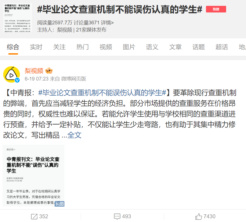Viewport: 246px width, 222px height.
Task: Click the crown membership badge icon
Action: pos(49,71)
